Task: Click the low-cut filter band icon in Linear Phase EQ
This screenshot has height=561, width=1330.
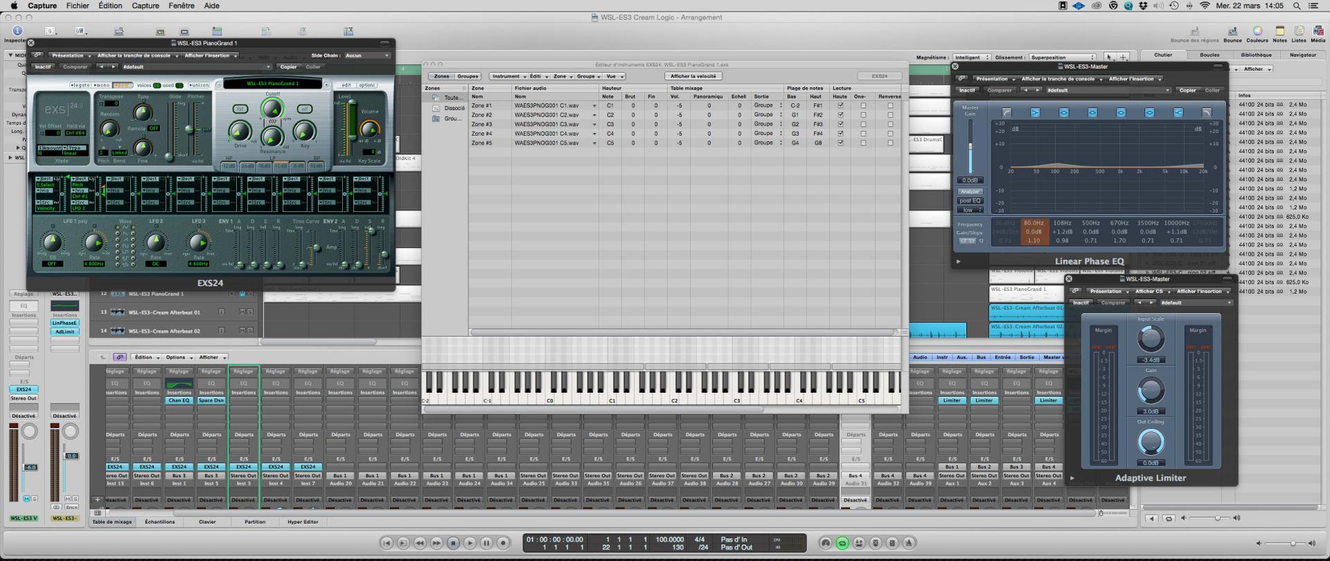Action: point(1007,112)
